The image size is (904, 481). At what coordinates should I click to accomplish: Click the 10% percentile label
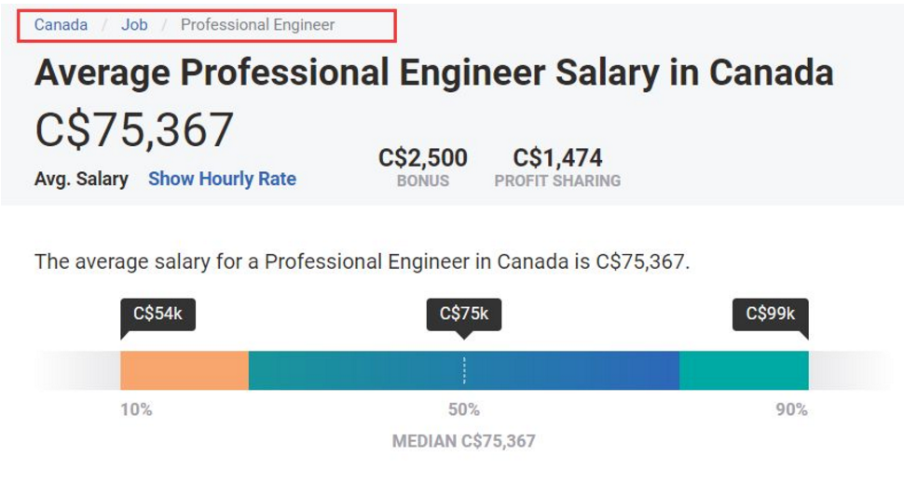pyautogui.click(x=136, y=409)
